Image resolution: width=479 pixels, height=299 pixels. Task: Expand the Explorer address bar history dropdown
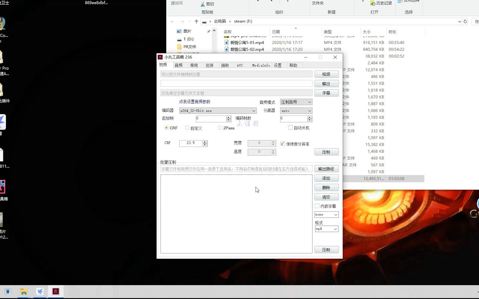459,22
